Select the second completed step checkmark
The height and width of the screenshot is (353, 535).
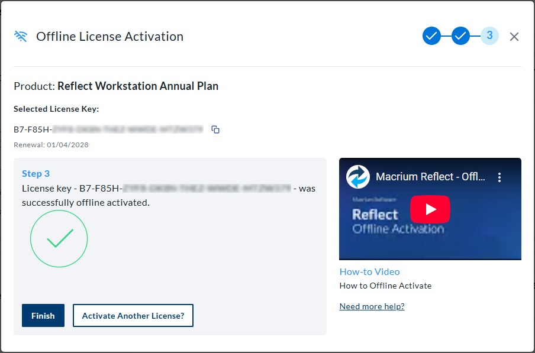pyautogui.click(x=460, y=36)
